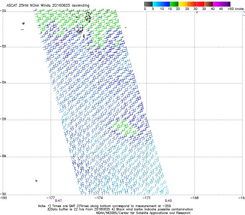Click the latitude label -30
This screenshot has height=215, width=245.
[3, 194]
